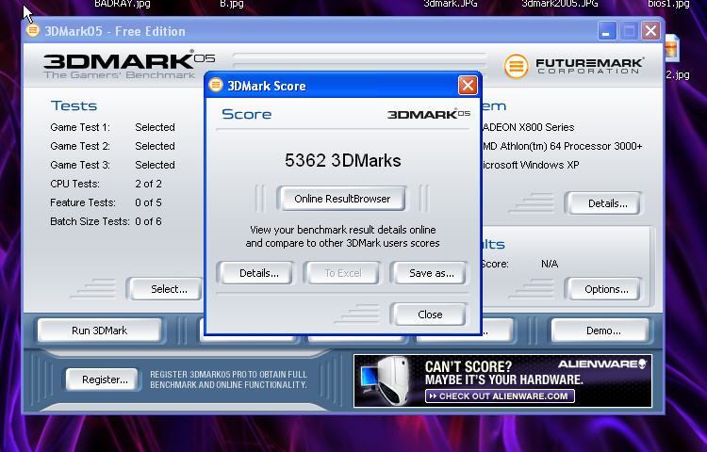Select the 3dmark2005.JPG desktop file label
Screen dimensions: 707x452
560,4
